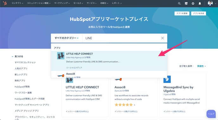Open すべてのコレクション in sidebar
218x120 pixels.
point(25,62)
